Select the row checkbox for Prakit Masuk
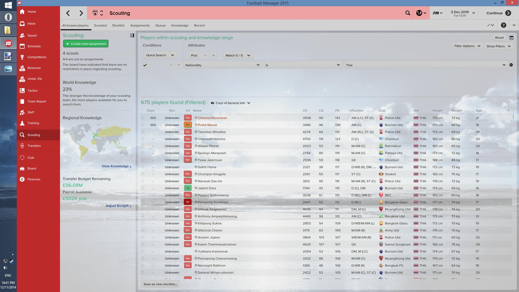Screen dimensions: 519x292 [143, 125]
